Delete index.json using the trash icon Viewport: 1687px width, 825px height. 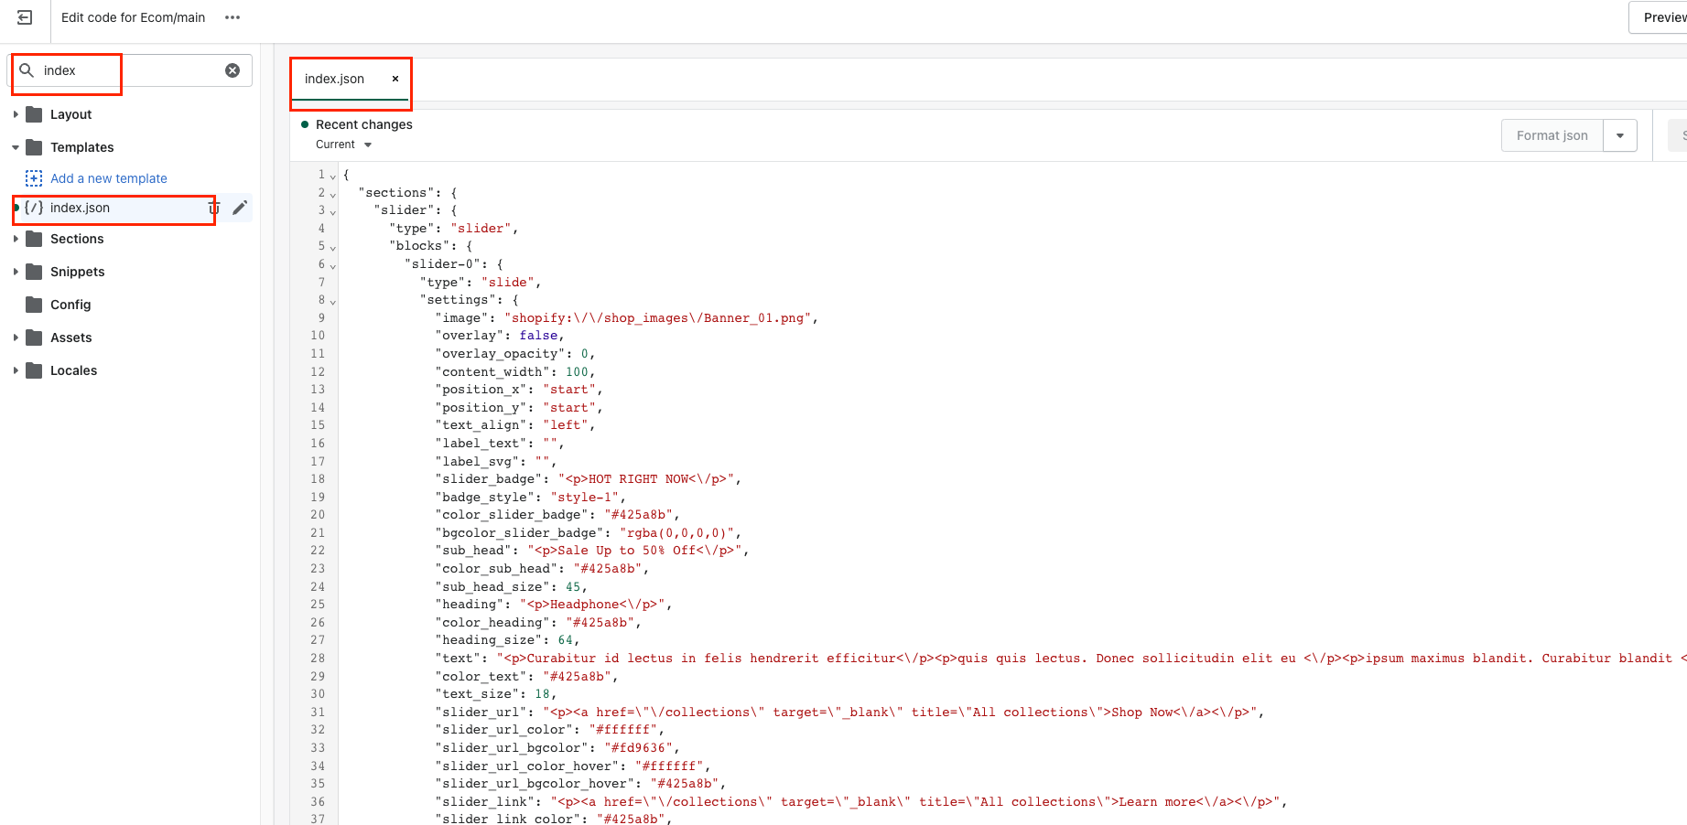[x=213, y=208]
